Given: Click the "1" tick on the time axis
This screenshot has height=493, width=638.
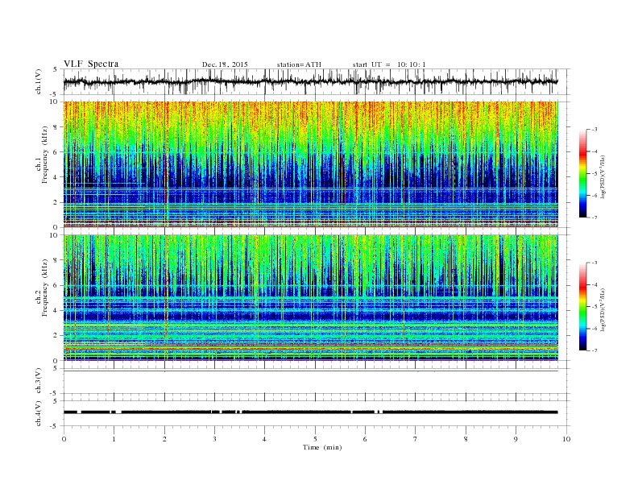Looking at the screenshot, I should 114,439.
